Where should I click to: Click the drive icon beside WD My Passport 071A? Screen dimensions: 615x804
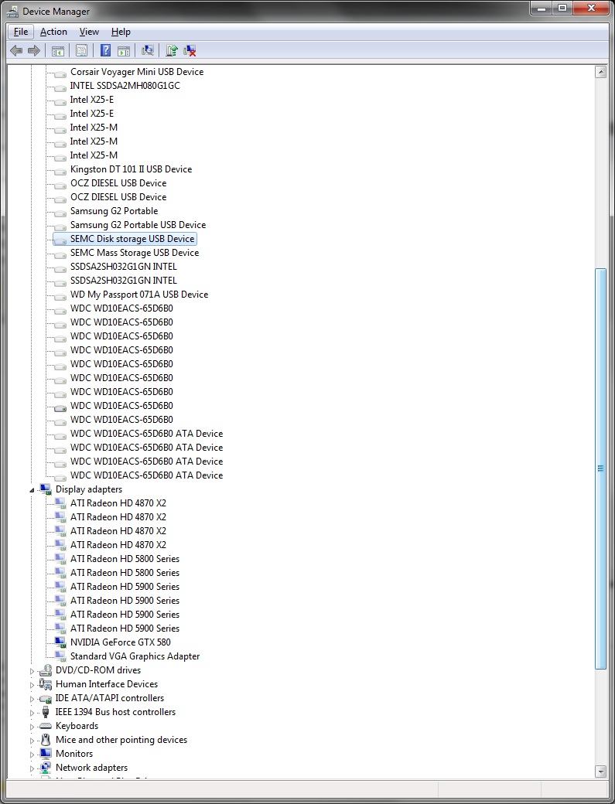click(x=60, y=295)
